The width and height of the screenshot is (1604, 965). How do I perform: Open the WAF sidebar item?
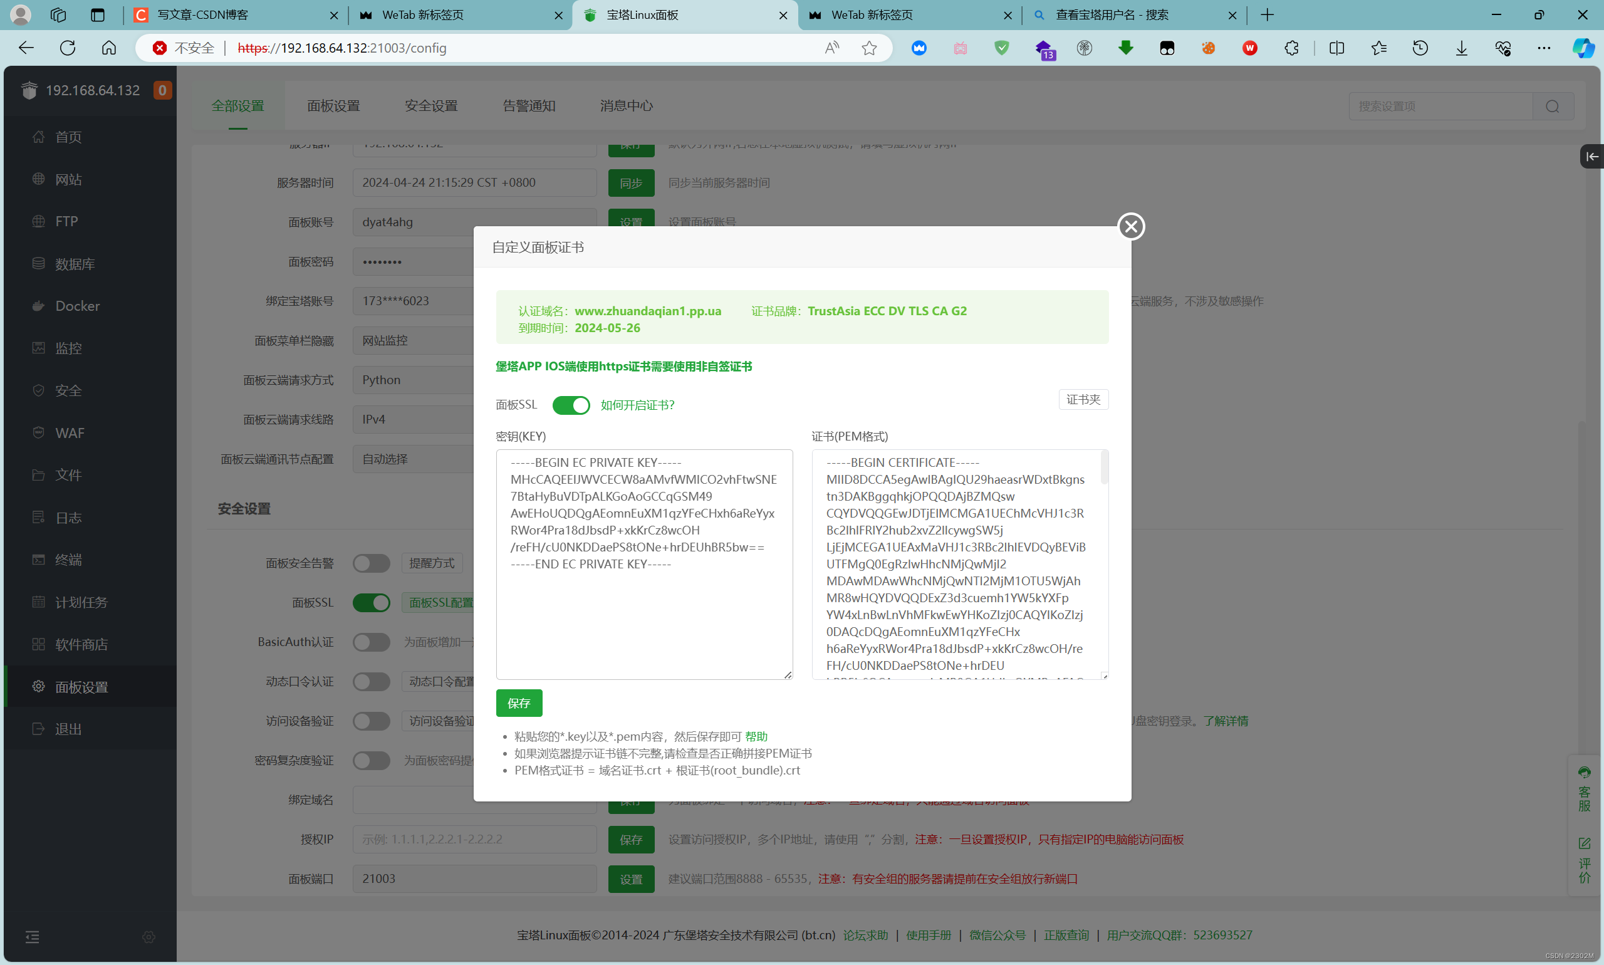[x=69, y=433]
